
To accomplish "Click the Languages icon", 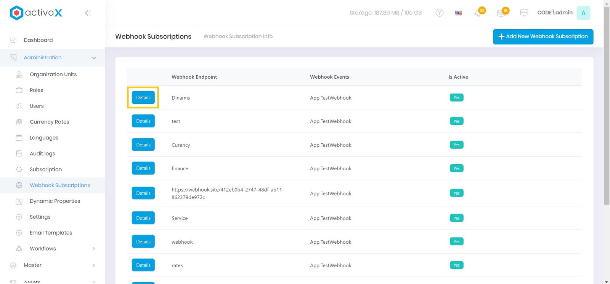I will click(x=19, y=138).
